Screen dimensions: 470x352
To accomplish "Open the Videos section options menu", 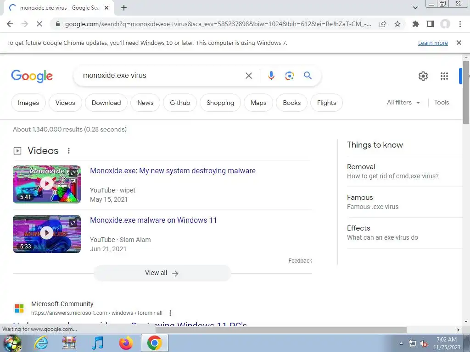I will pos(69,150).
